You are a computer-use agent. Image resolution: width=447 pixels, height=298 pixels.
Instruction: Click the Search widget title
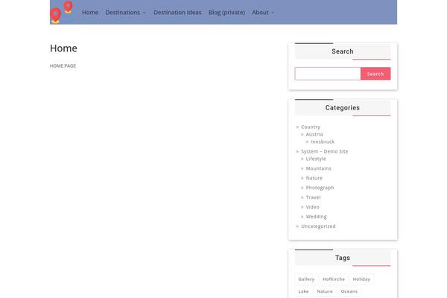point(343,51)
